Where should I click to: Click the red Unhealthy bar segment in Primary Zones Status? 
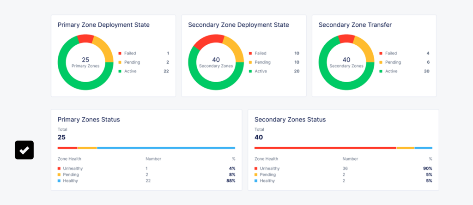67,148
